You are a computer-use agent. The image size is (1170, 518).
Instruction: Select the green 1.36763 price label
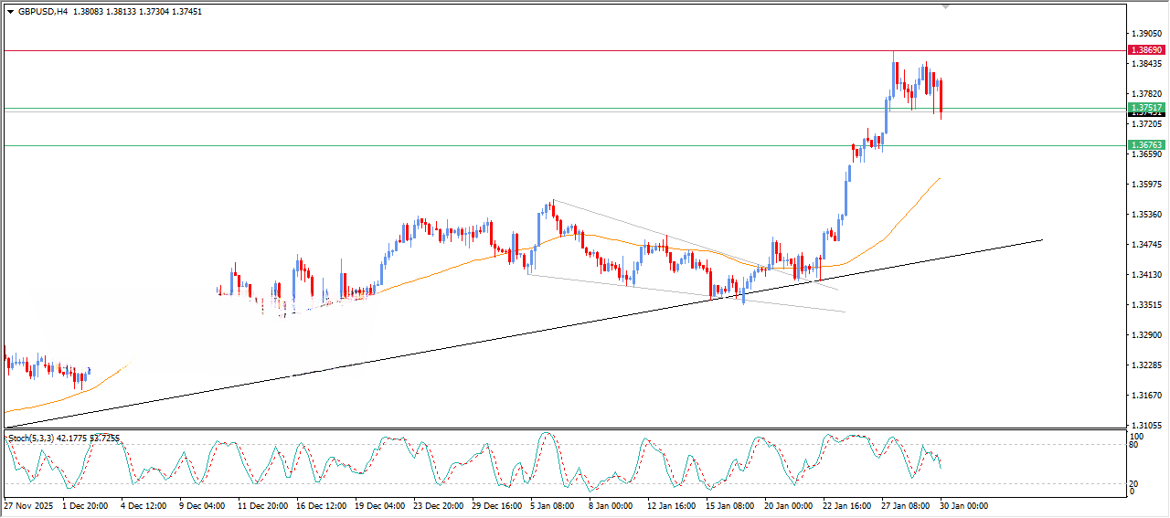(1146, 145)
